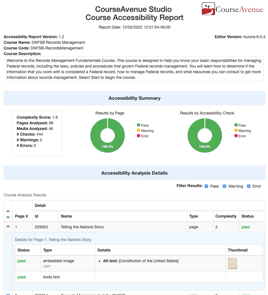Expand all rows with the header up chevron
The height and width of the screenshot is (295, 268).
8,211
